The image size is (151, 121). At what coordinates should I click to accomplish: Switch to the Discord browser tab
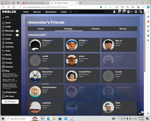point(35,3)
